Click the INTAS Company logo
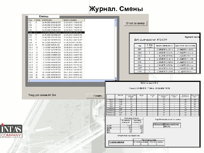 (x=11, y=131)
